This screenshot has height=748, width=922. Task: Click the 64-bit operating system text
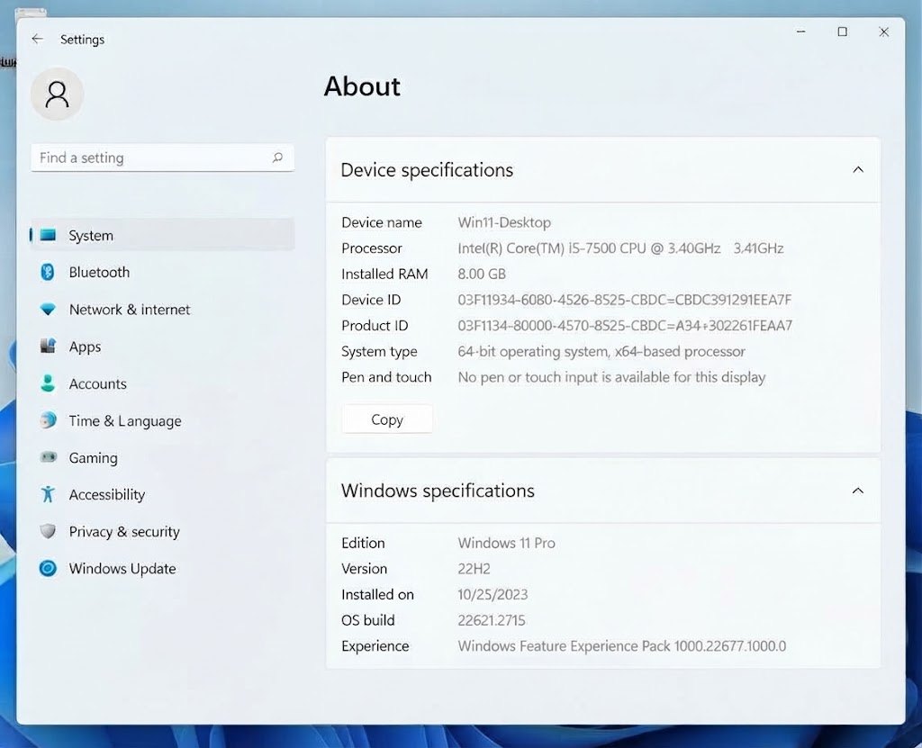click(x=601, y=351)
